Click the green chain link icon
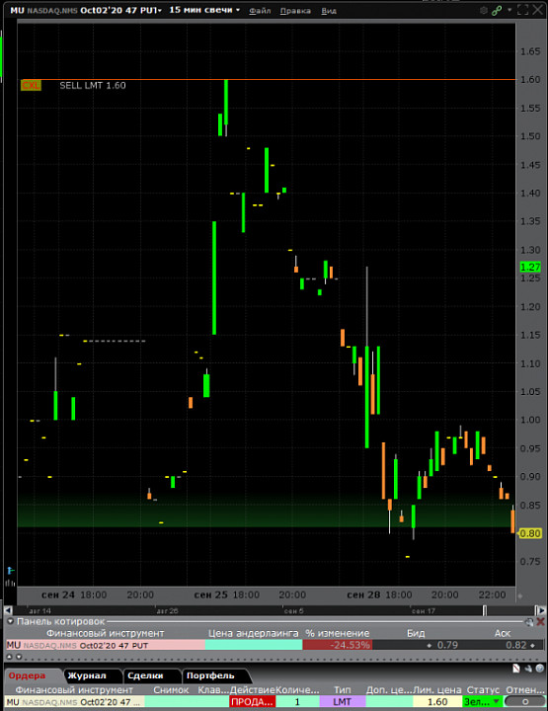548x711 pixels. click(x=497, y=11)
